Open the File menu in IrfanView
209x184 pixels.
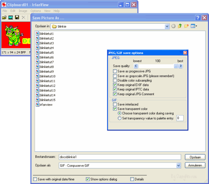point(5,11)
